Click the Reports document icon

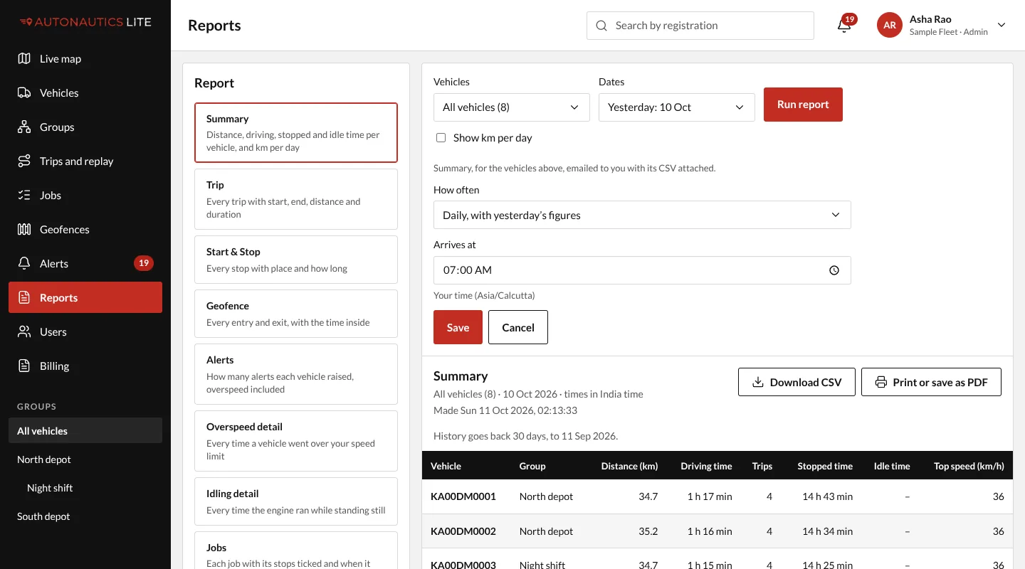[24, 298]
